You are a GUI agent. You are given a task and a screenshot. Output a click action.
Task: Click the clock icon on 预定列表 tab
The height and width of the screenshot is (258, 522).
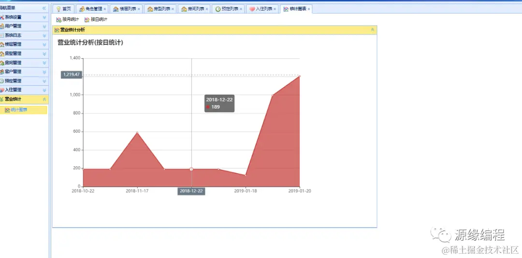[x=218, y=9]
